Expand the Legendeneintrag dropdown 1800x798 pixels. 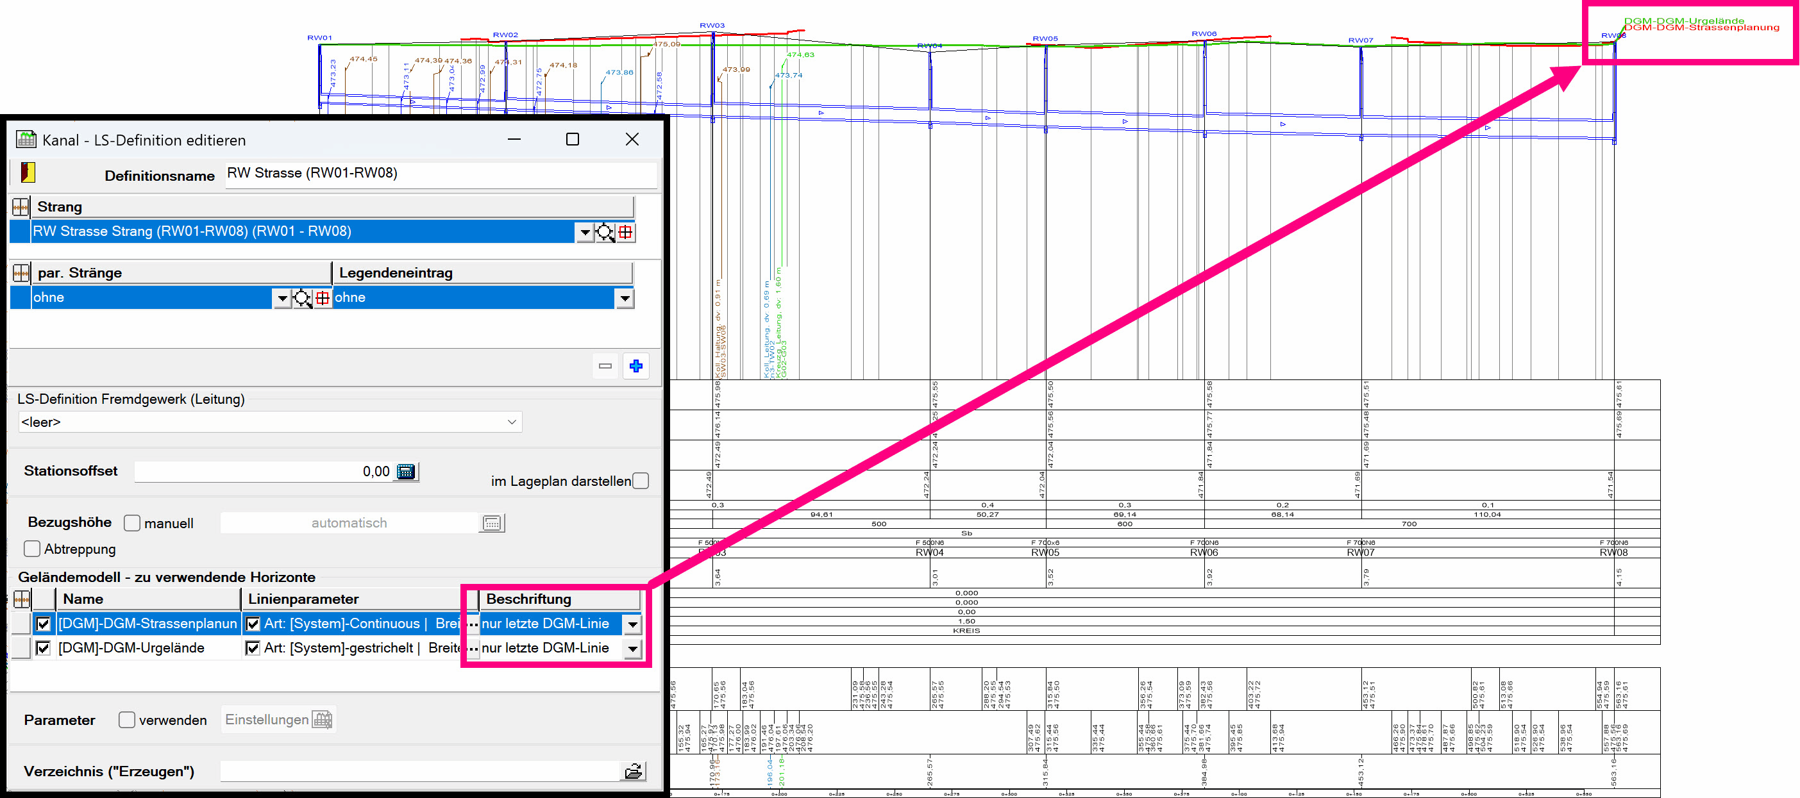(x=624, y=299)
